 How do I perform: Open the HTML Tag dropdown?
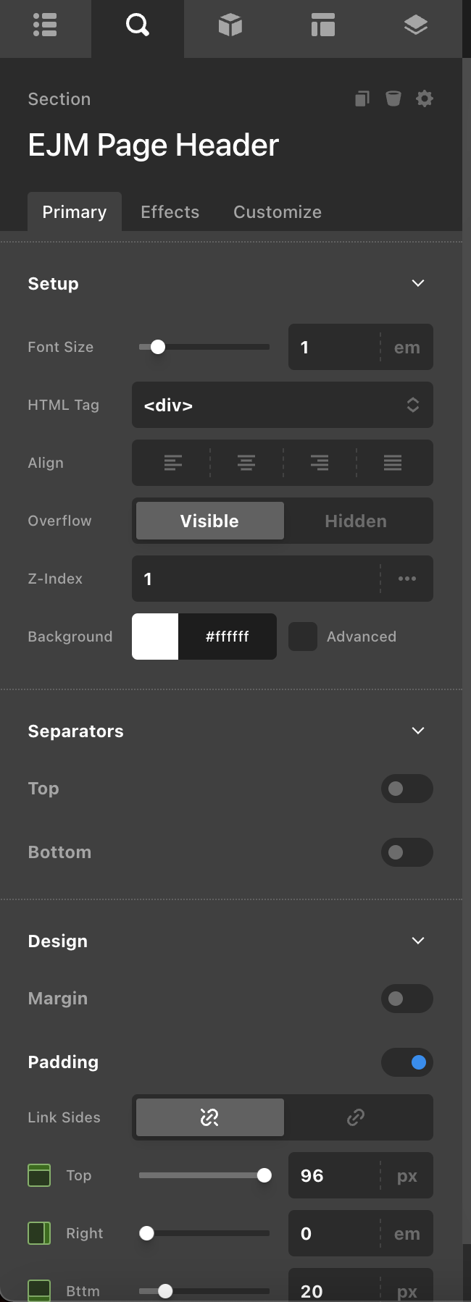[x=282, y=405]
